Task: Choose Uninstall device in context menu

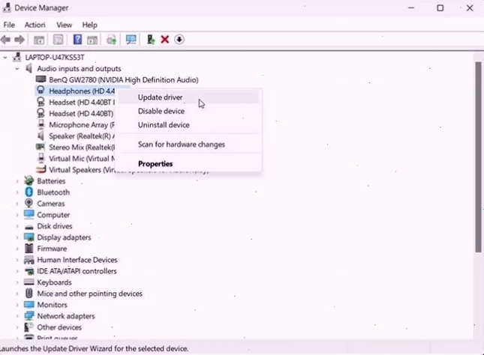Action: [x=188, y=125]
